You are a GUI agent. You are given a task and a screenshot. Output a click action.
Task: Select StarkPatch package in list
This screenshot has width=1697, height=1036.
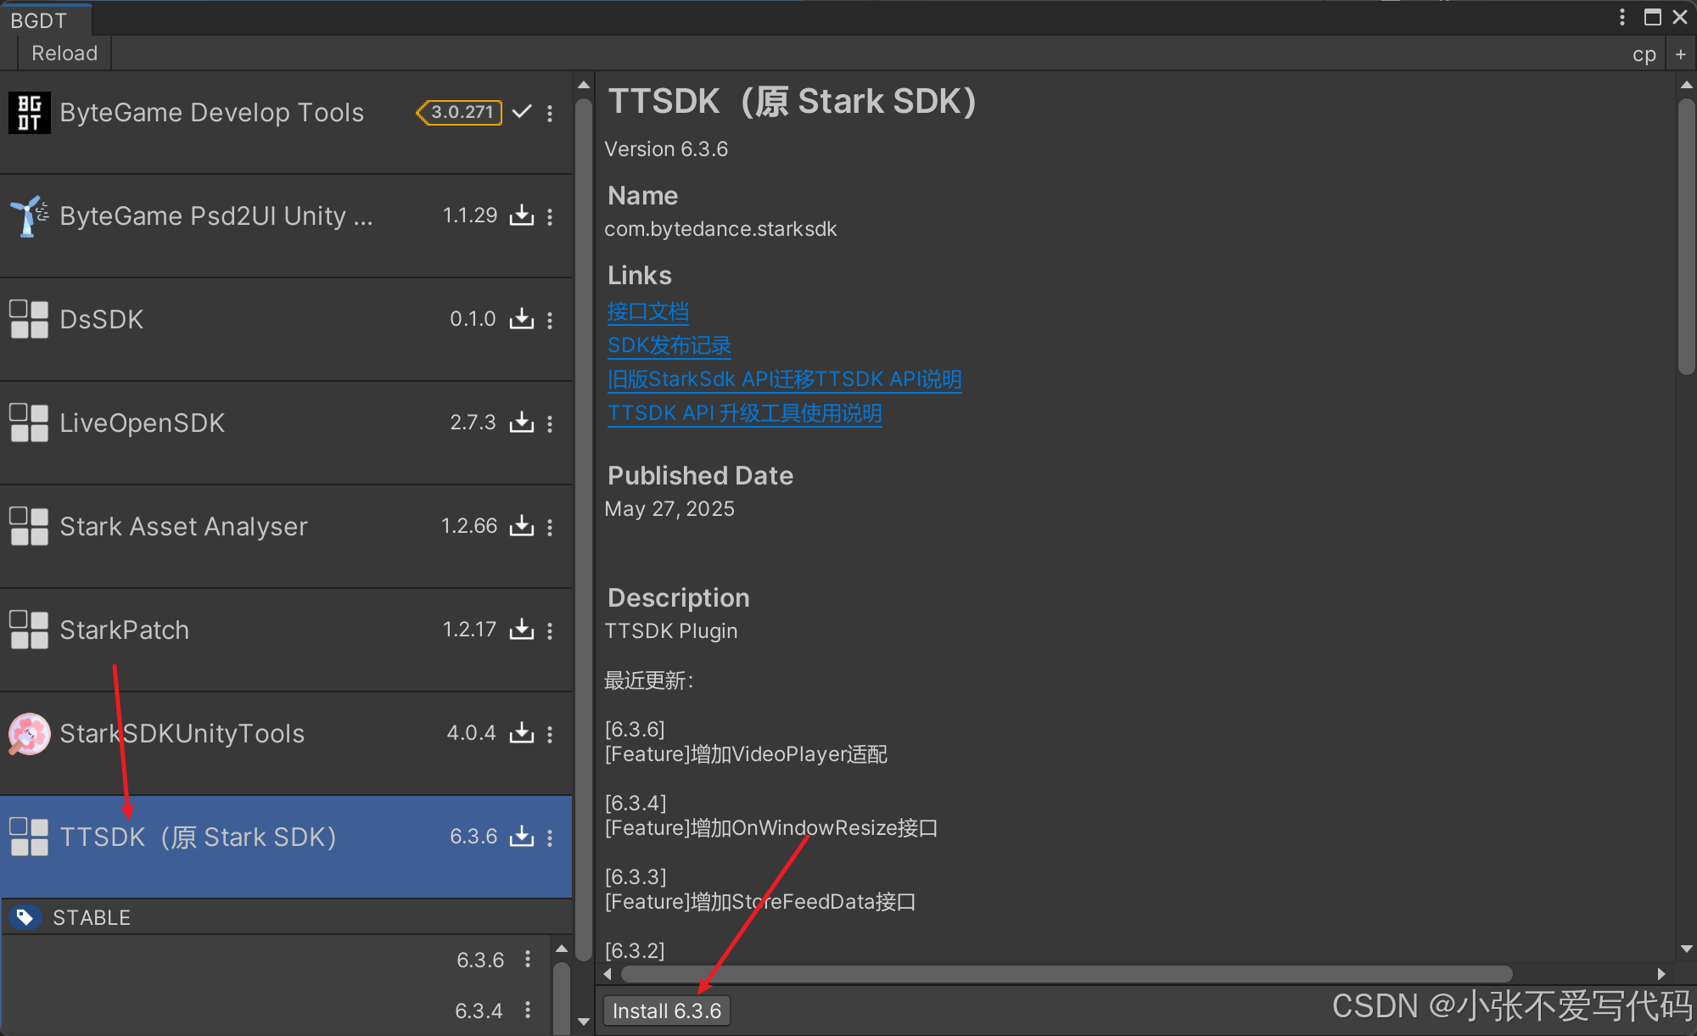point(125,630)
